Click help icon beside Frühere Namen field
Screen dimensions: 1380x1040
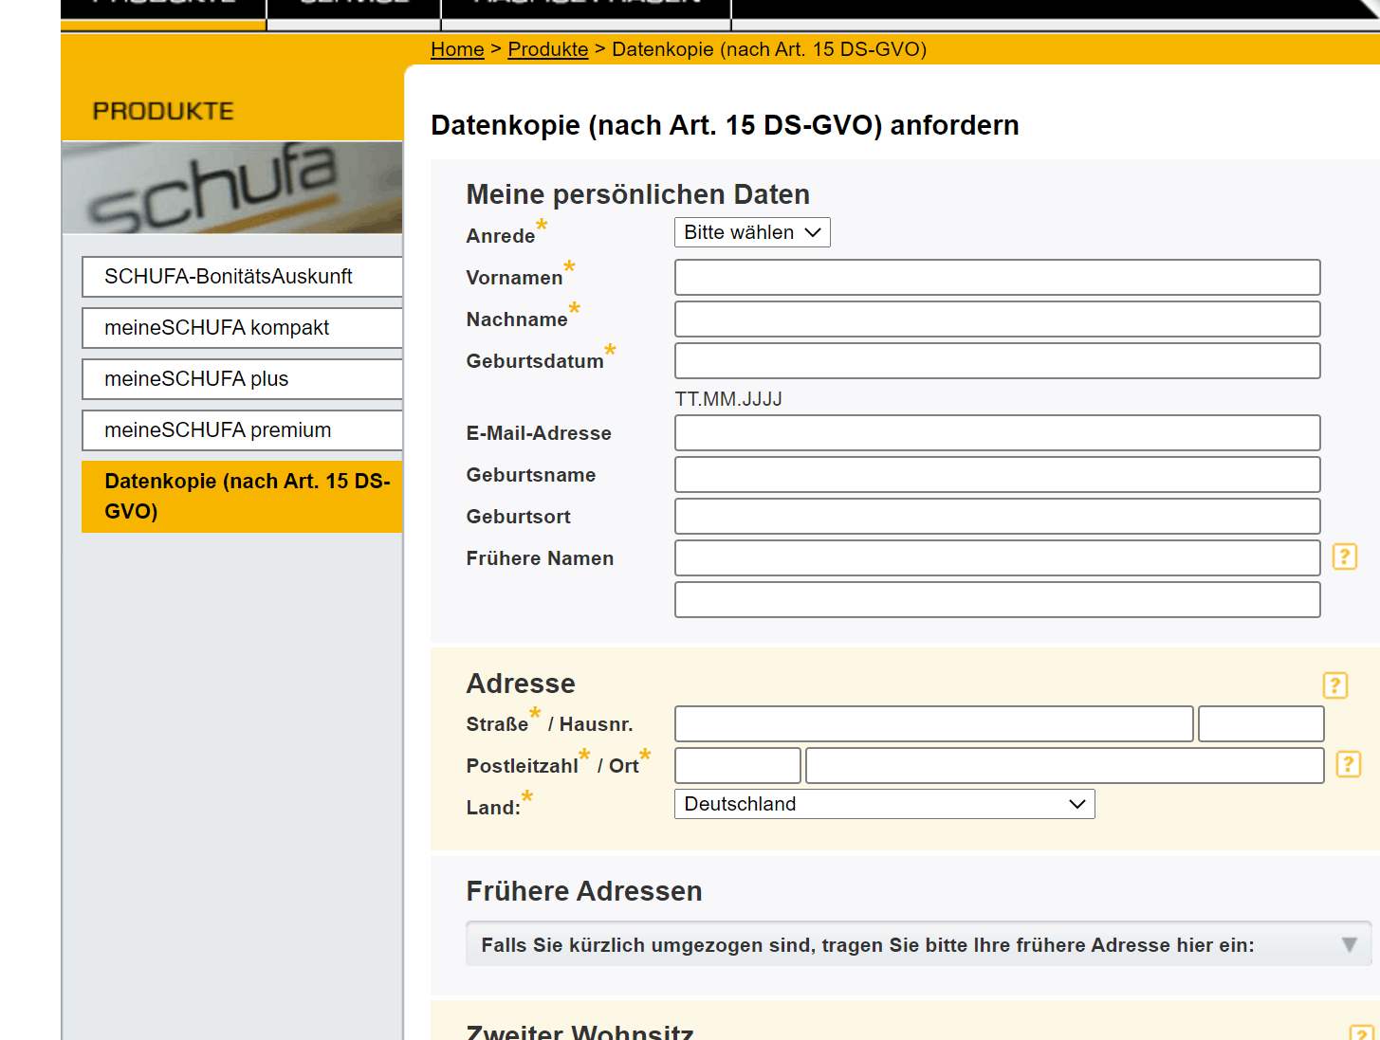(x=1344, y=556)
